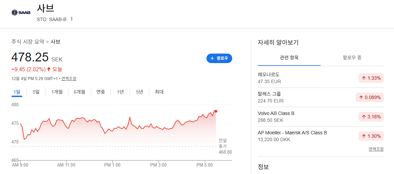Screen dimensions: 394x174
Task: Switch to the 팔로우 중 tab
Action: [352, 58]
